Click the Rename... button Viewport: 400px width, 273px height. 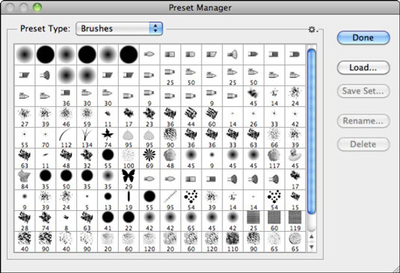click(363, 121)
